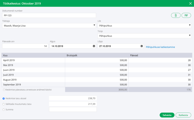
Task: Click Juuni 2019 days value 27
Action: coord(189,70)
